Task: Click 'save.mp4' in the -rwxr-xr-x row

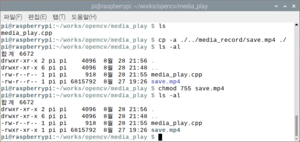Action: click(x=166, y=130)
